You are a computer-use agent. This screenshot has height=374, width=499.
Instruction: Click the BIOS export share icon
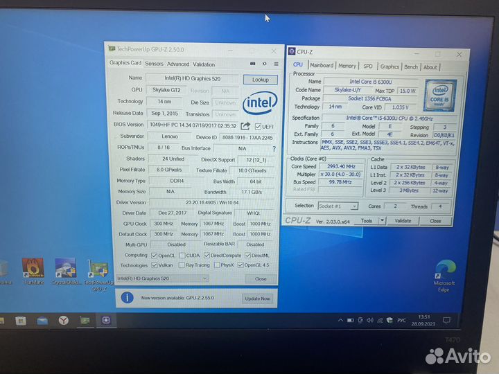coord(245,126)
